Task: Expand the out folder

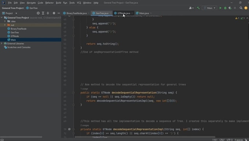Action: (x=5, y=25)
